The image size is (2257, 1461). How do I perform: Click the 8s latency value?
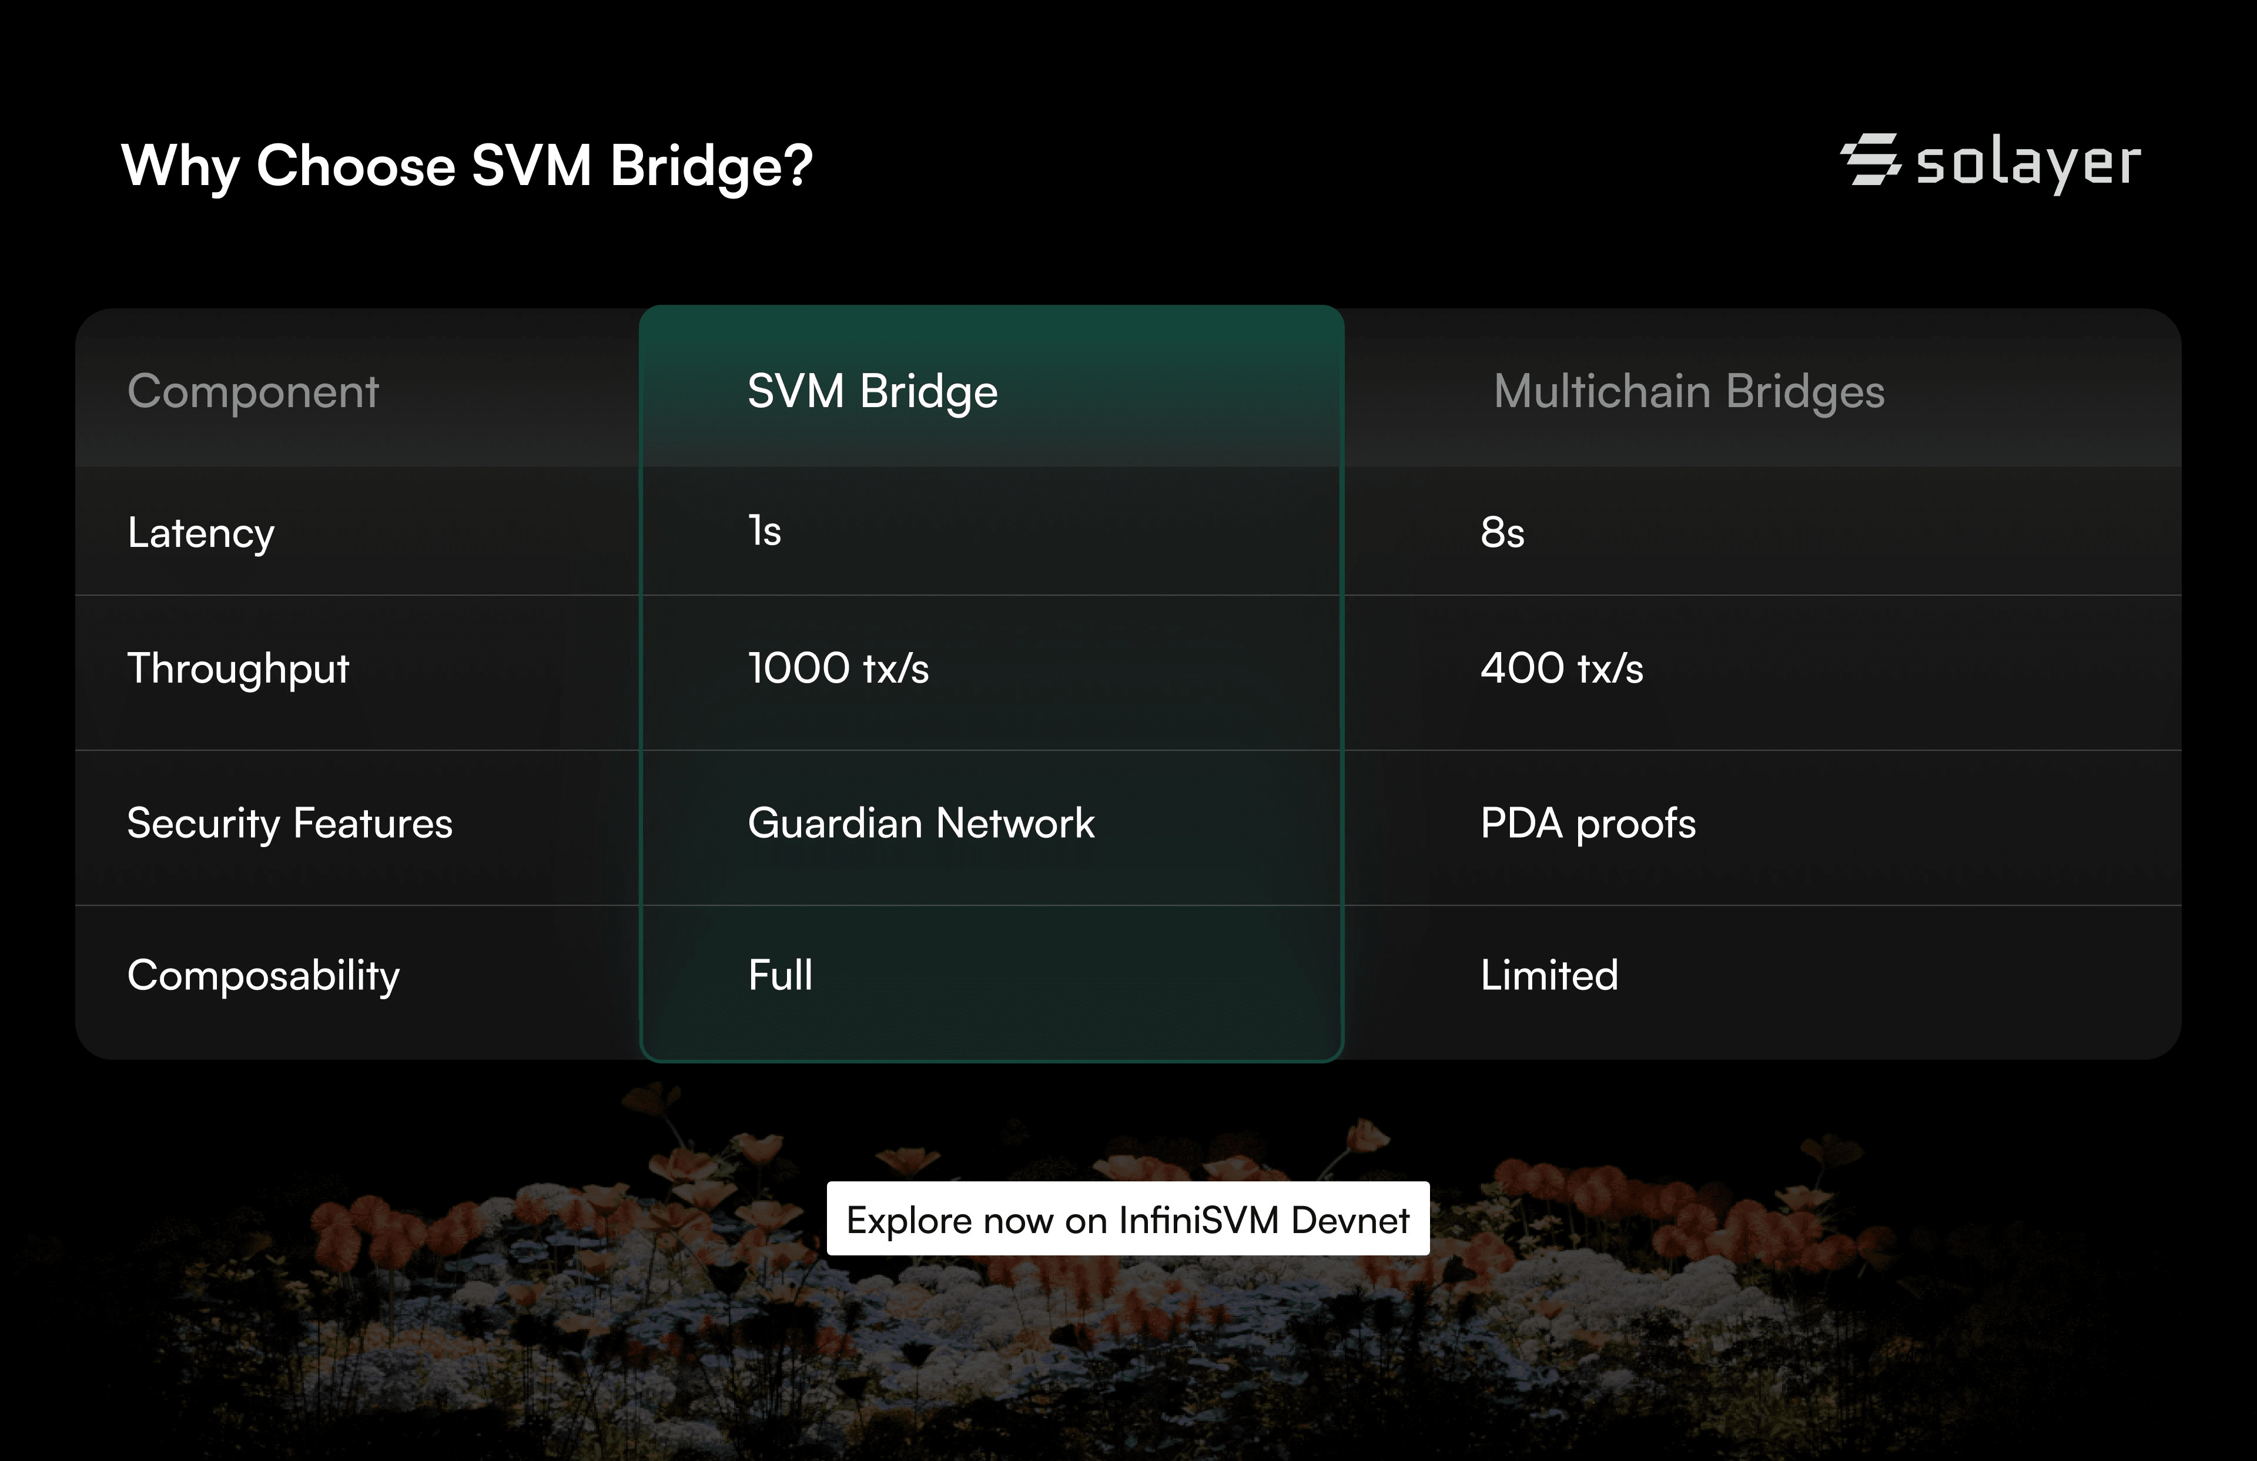coord(1502,533)
